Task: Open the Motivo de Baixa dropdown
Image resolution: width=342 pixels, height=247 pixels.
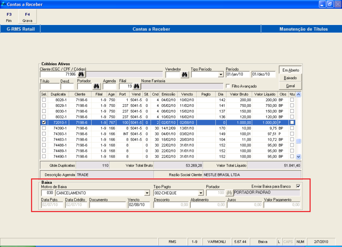Action: pyautogui.click(x=147, y=193)
